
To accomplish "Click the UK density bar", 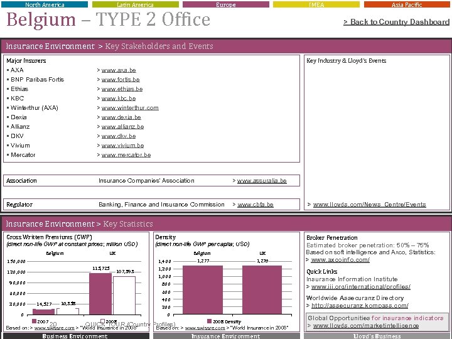I will (262, 289).
